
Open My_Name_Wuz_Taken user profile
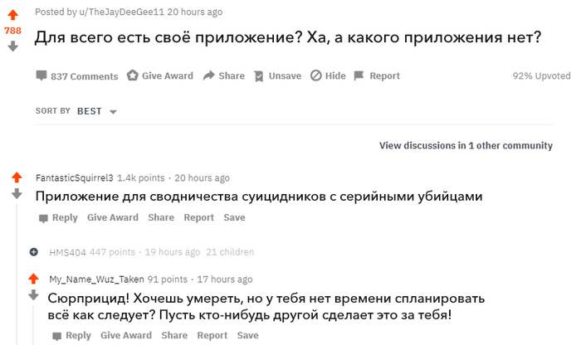(97, 279)
